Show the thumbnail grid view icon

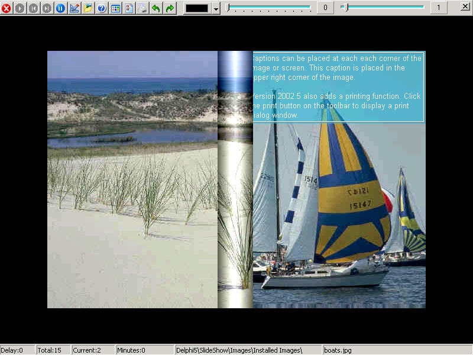pos(115,8)
